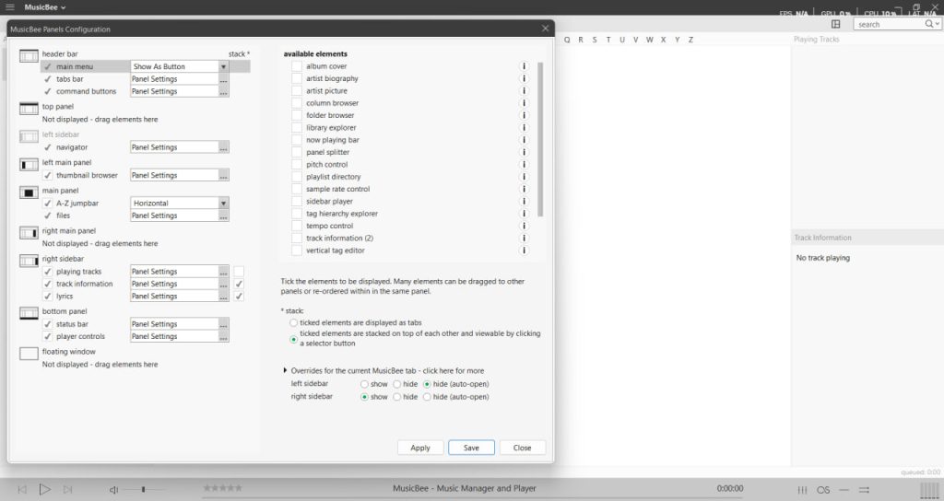Show info for sidebar player element
944x501 pixels.
[524, 201]
